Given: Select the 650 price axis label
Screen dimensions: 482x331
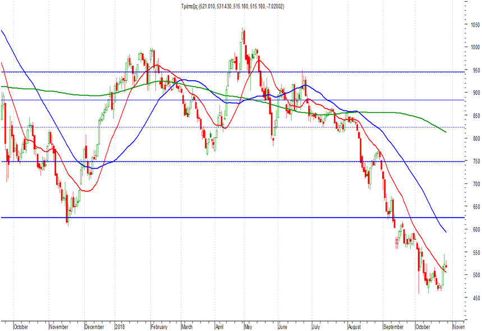Looking at the screenshot, I should point(475,207).
